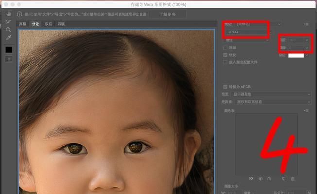317x194 pixels.
Task: Toggle the 优化 optimized checkbox
Action: pos(225,55)
